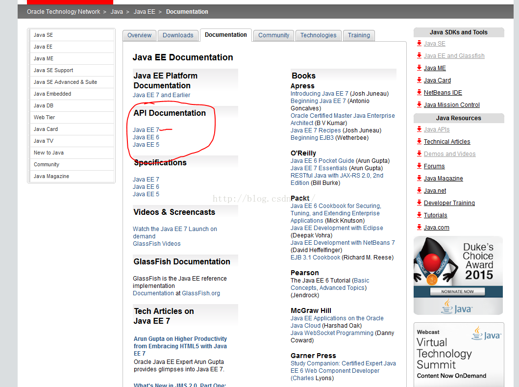Open New to Java sidebar item
This screenshot has width=519, height=387.
point(72,153)
